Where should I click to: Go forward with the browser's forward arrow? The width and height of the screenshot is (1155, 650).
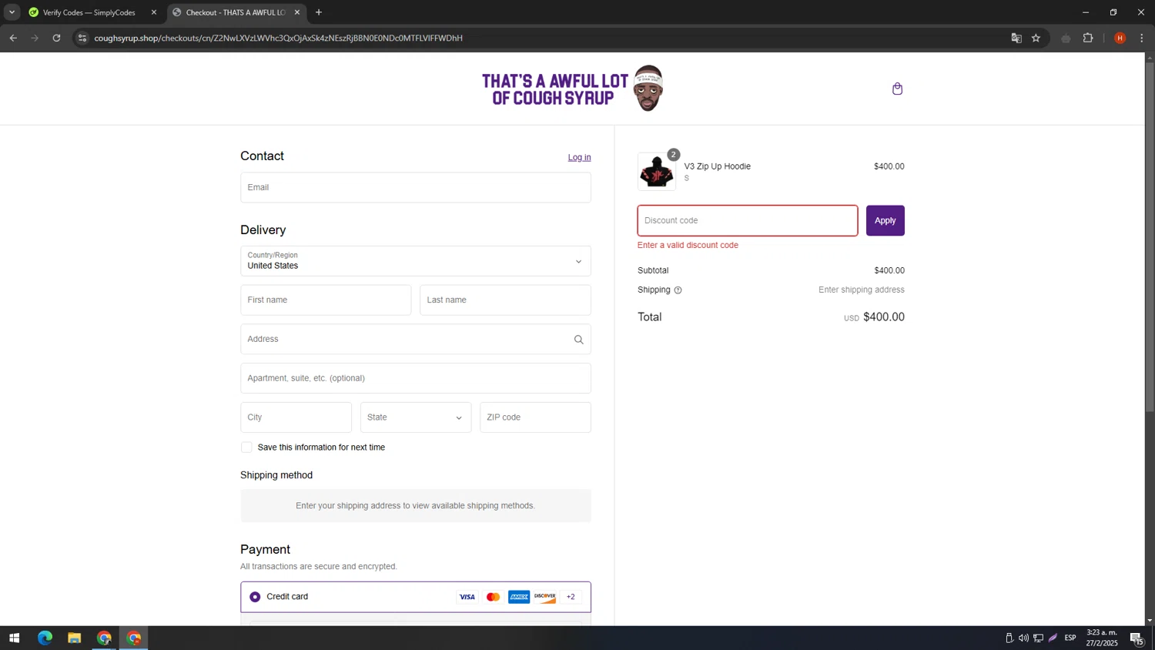(35, 38)
